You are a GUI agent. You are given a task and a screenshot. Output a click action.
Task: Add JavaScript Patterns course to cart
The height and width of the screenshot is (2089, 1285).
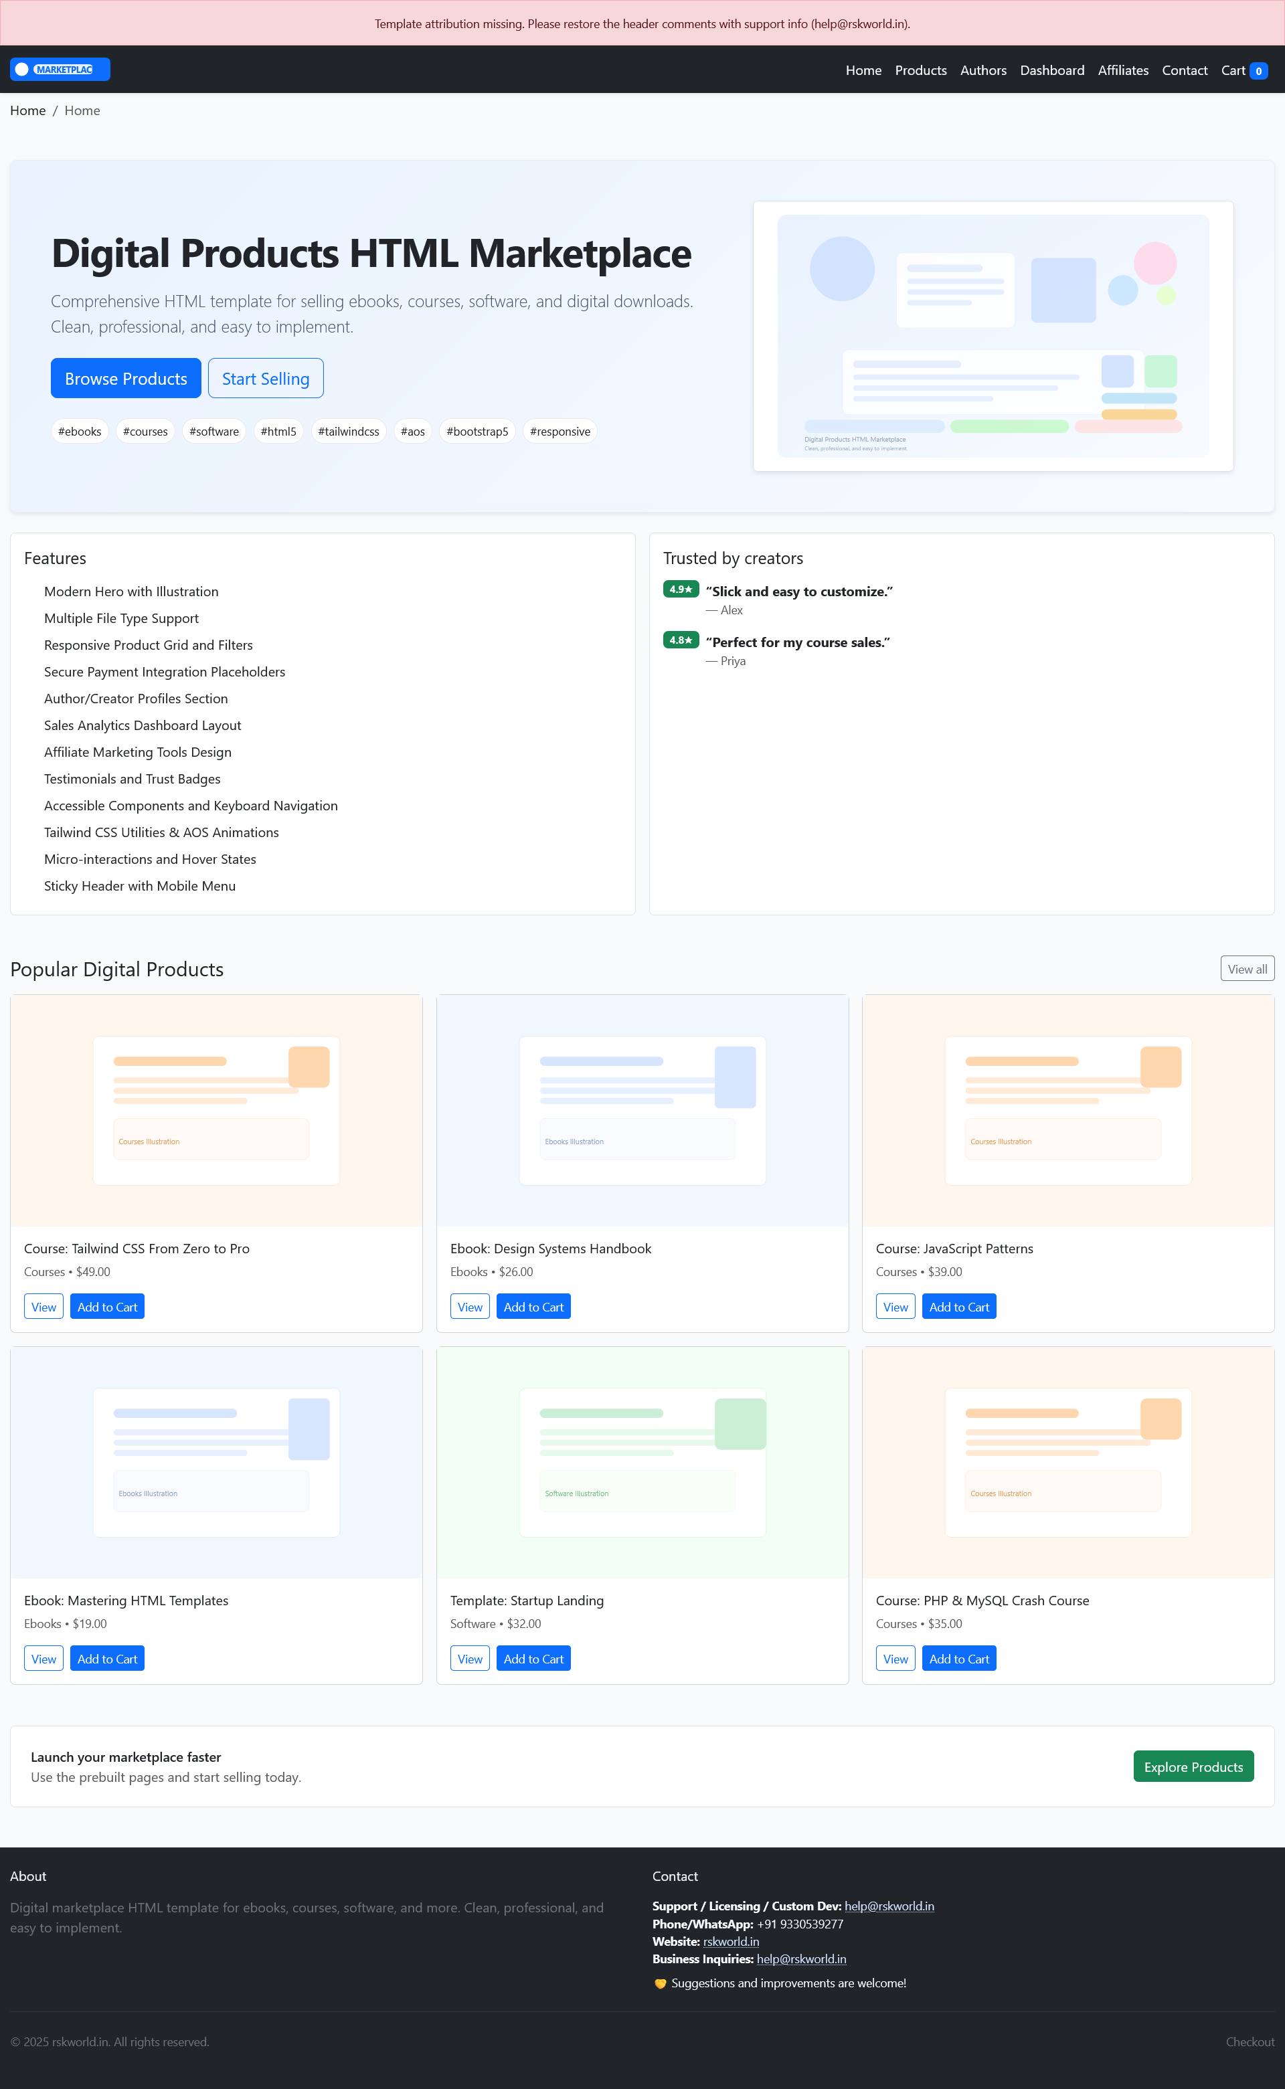958,1305
